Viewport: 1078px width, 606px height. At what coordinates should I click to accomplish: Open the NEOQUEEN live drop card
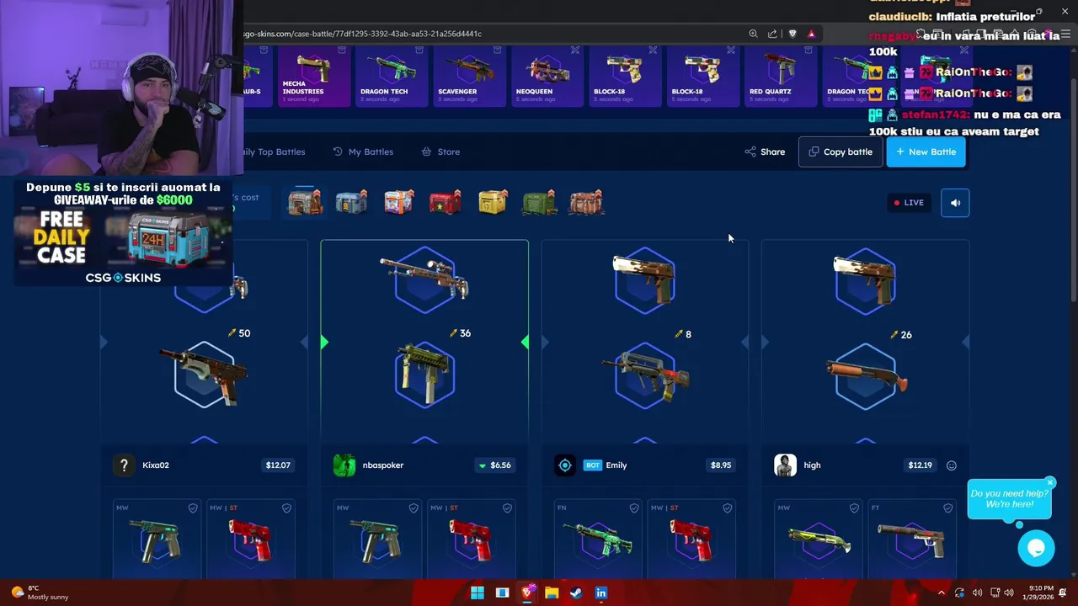(x=547, y=76)
